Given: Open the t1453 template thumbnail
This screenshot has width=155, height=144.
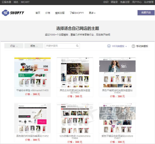Looking at the screenshot, I should pyautogui.click(x=75, y=73).
